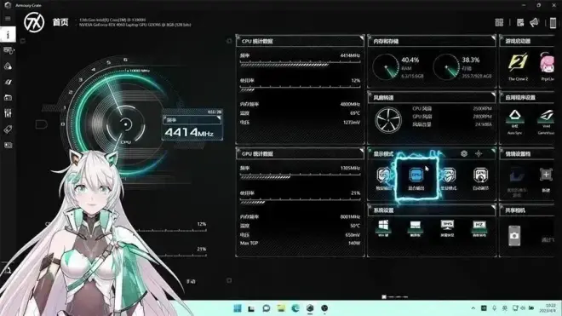Open Microsoft Edge in the taskbar
Screen dimensions: 562x316
(295, 308)
